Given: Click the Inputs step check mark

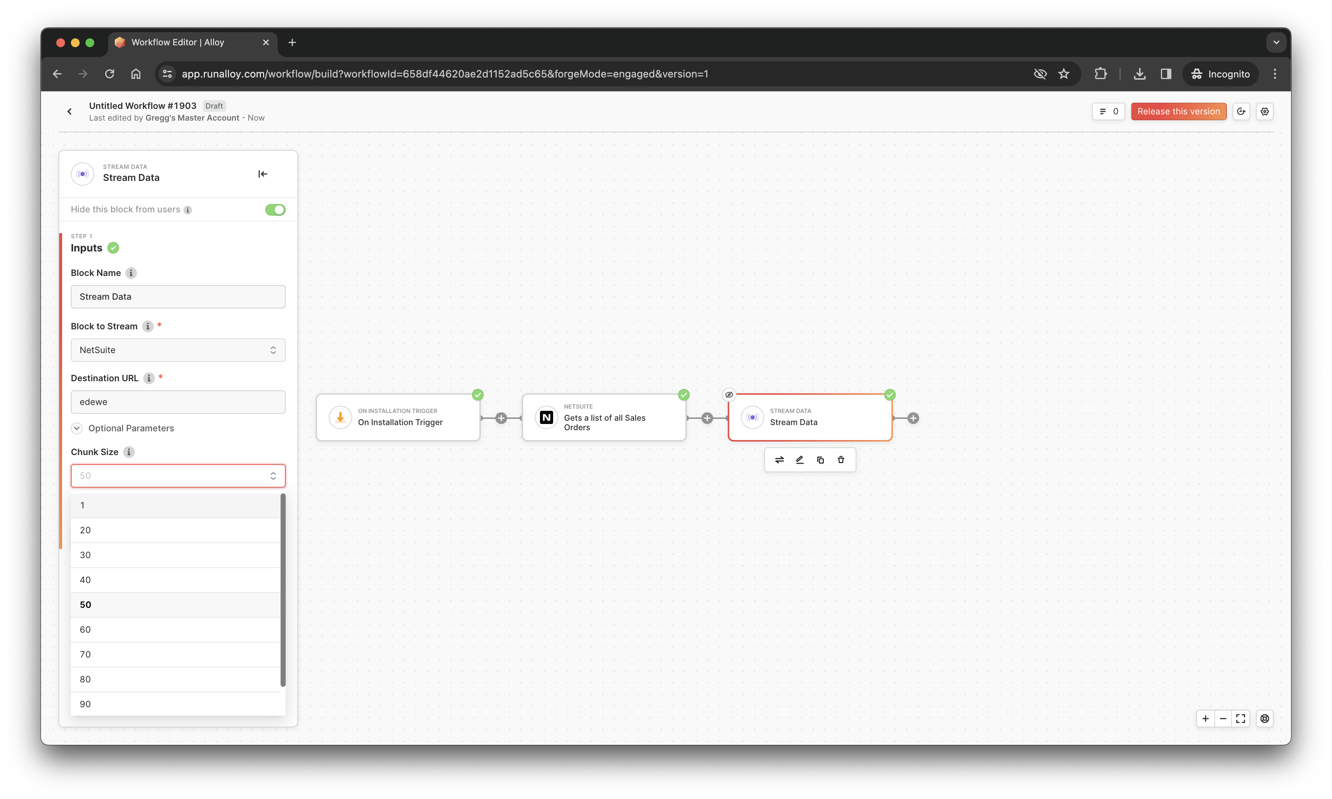Looking at the screenshot, I should (x=113, y=248).
